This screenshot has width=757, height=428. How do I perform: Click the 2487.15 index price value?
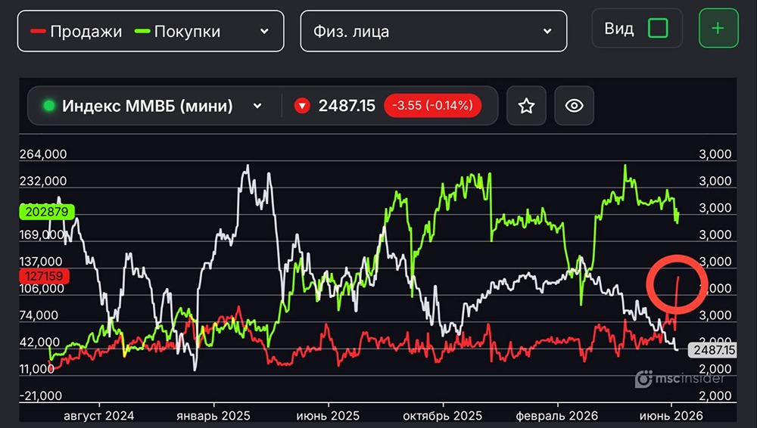(347, 106)
